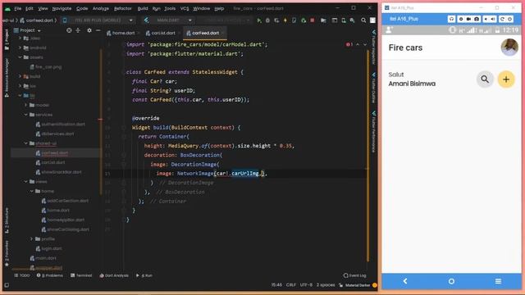Collapse the services folder
525x295 pixels.
point(25,115)
